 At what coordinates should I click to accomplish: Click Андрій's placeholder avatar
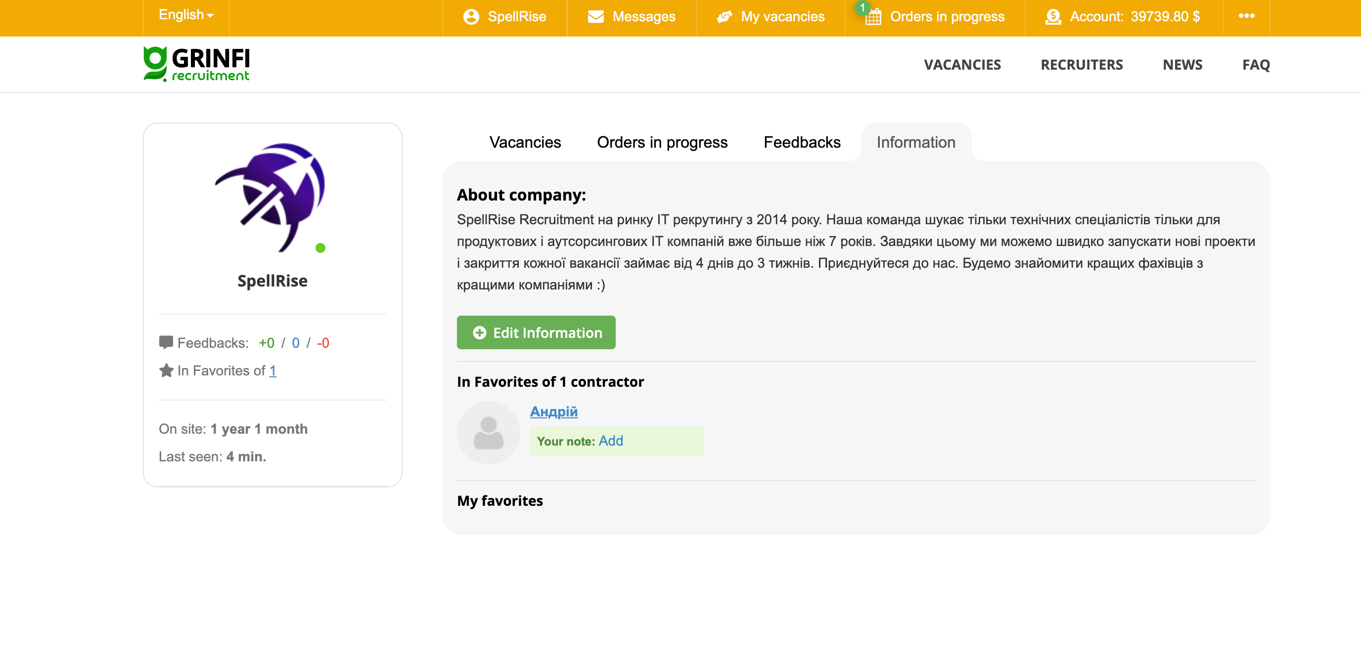488,432
